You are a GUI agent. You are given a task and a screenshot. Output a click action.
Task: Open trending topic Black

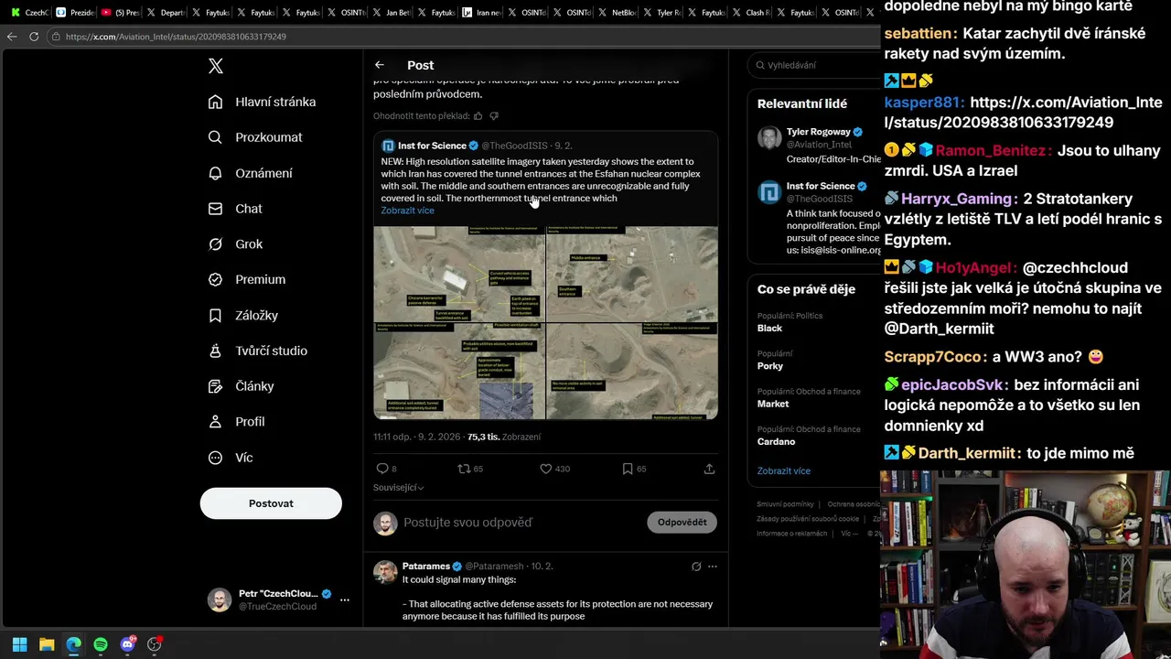click(769, 328)
